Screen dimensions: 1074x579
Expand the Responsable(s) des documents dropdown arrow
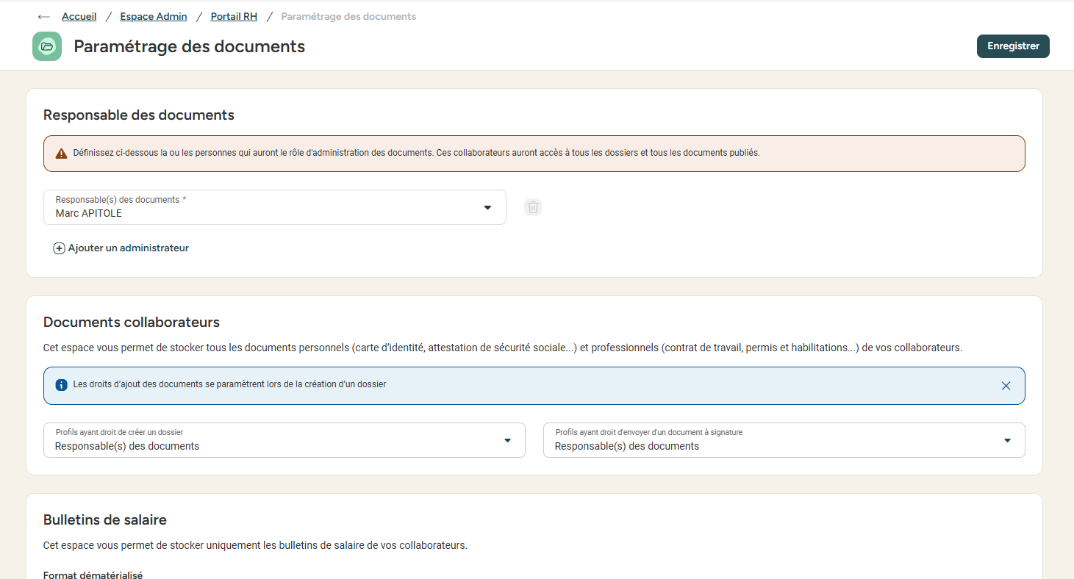pos(487,208)
